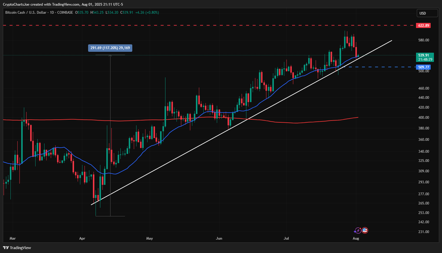Click the 340.00 price axis label
This screenshot has height=253, width=442.
pyautogui.click(x=424, y=151)
